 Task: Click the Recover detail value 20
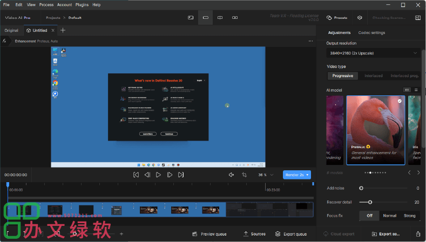tap(417, 202)
